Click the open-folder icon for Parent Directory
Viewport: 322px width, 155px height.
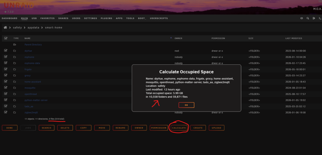[14, 44]
